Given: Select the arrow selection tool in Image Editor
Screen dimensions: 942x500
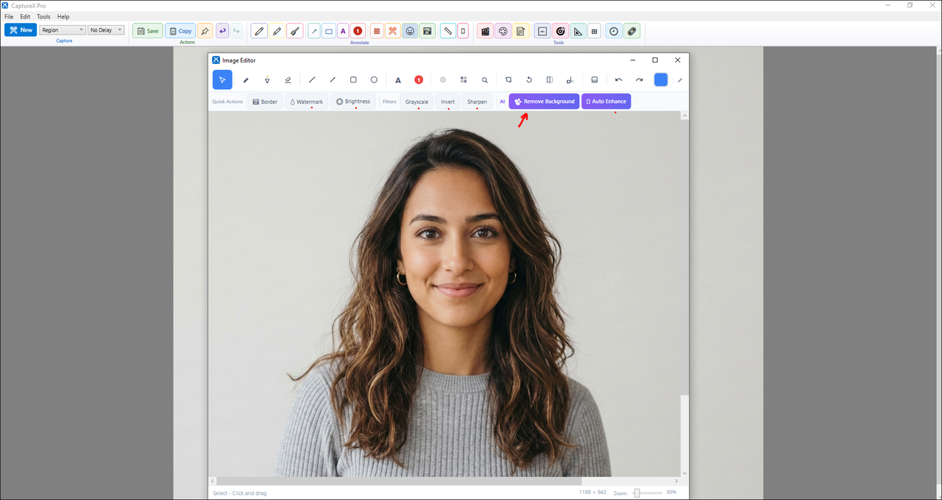Looking at the screenshot, I should pos(222,79).
